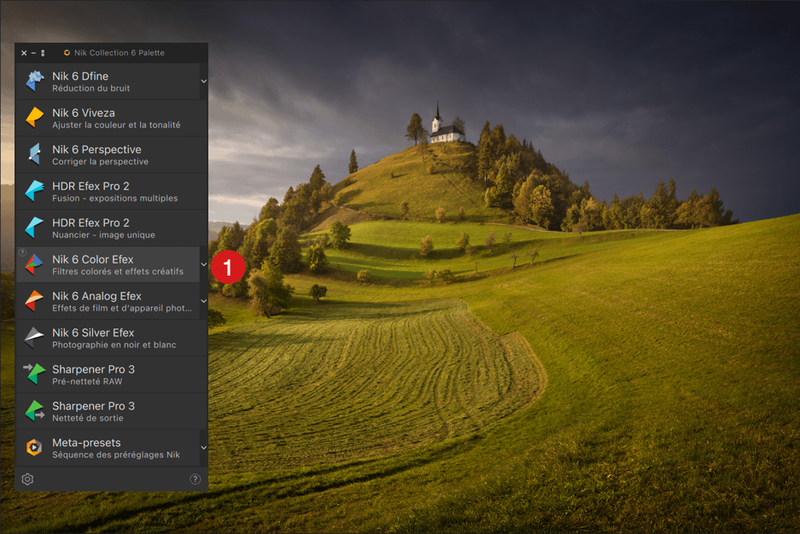Viewport: 800px width, 534px height.
Task: Click the HDR Efex Pro 2 Fusion icon
Action: (35, 191)
